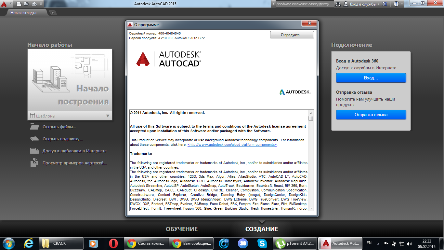Image resolution: width=444 pixels, height=250 pixels.
Task: Click the Отправка отзыва blue button
Action: pyautogui.click(x=371, y=115)
